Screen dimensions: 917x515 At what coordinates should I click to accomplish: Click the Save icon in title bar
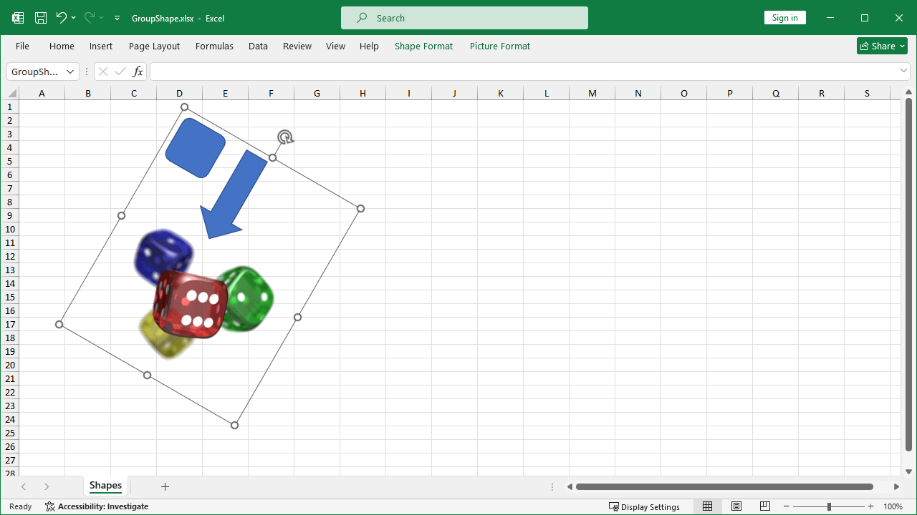coord(41,18)
